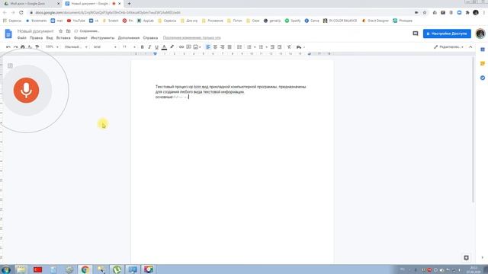This screenshot has height=274, width=488.
Task: Toggle italic formatting
Action: [149, 47]
